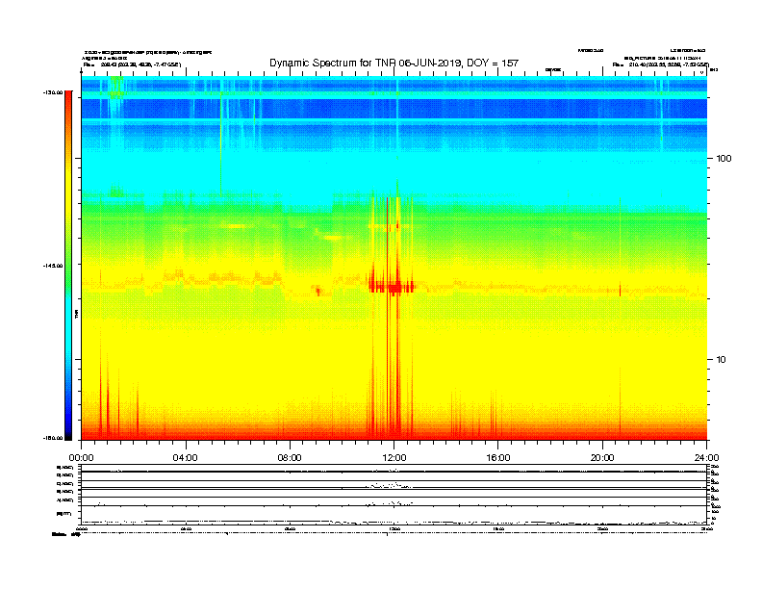The width and height of the screenshot is (762, 589).
Task: Click the '12:00' time axis label
Action: pyautogui.click(x=394, y=458)
